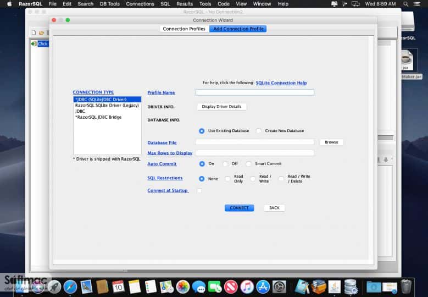The height and width of the screenshot is (297, 428).
Task: Open Mail app in the dock
Action: coord(86,287)
